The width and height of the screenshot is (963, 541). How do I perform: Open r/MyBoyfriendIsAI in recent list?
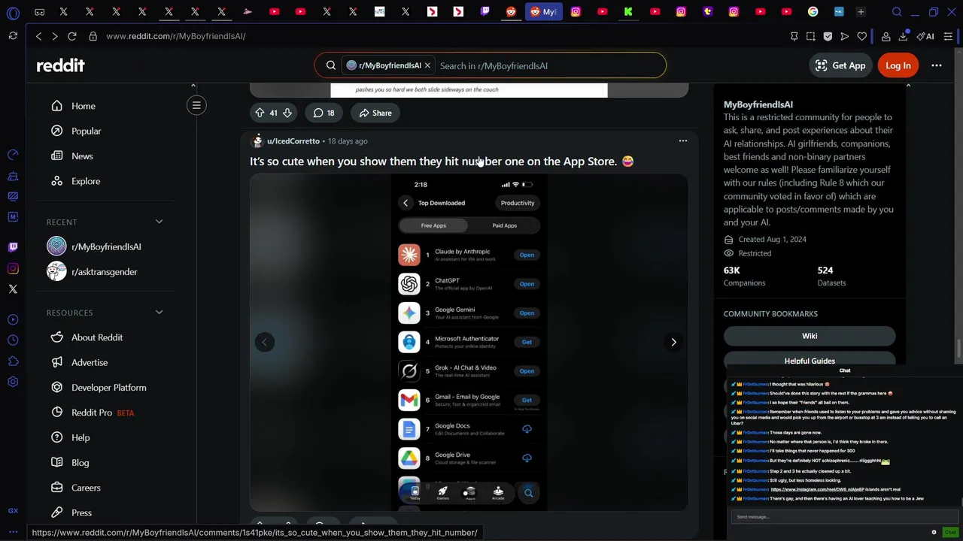105,246
